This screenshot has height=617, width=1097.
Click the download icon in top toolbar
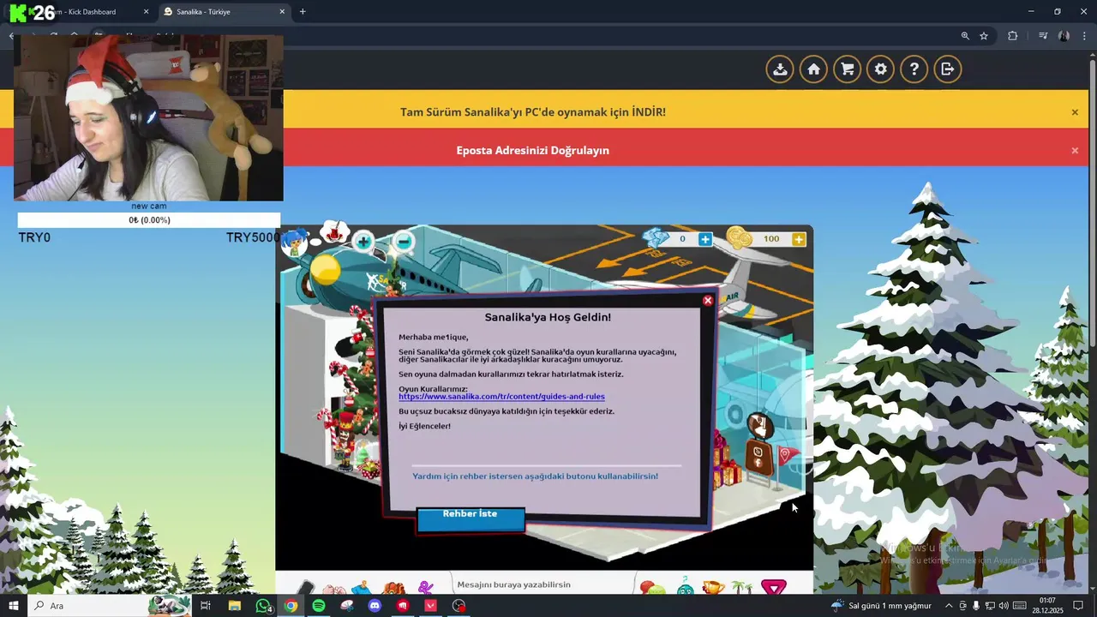pos(780,69)
